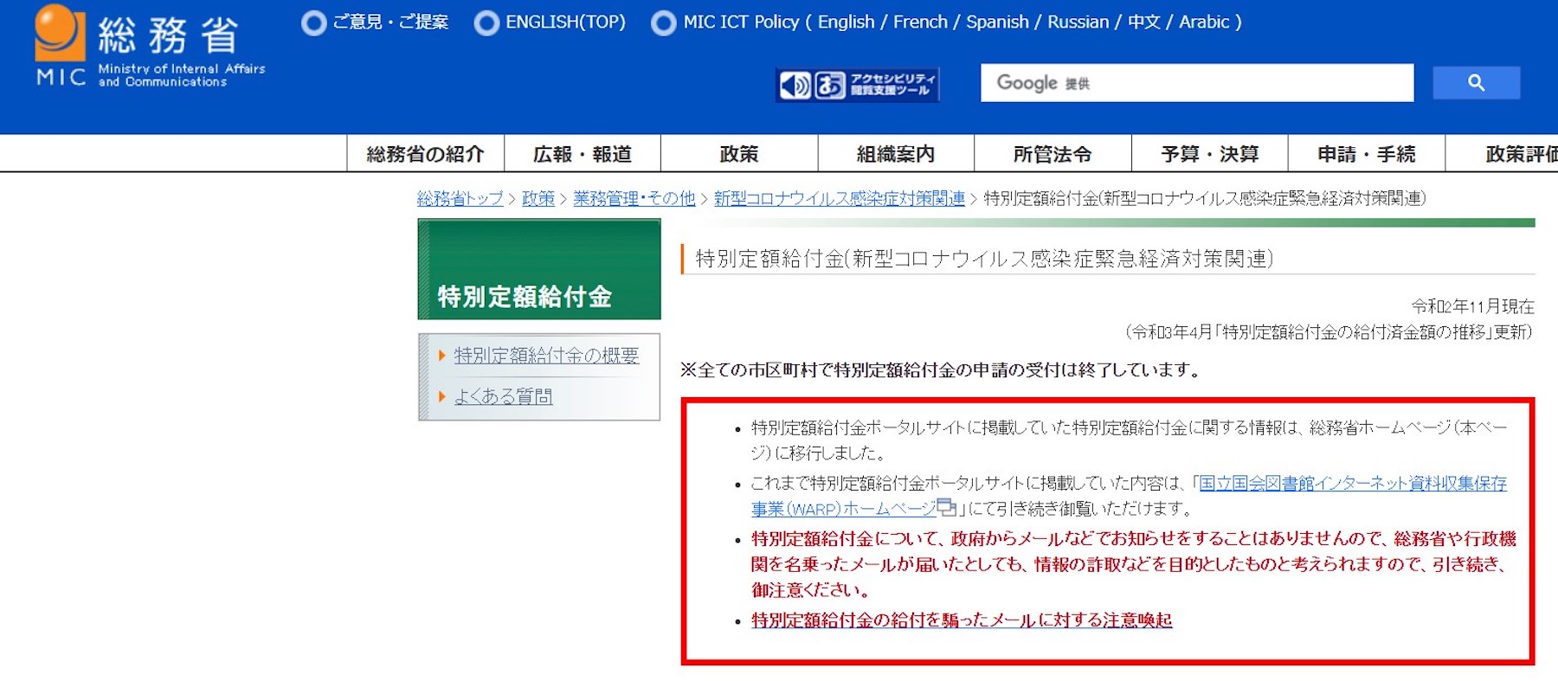The image size is (1558, 681).
Task: Open the 広報・報道 menu
Action: [x=583, y=154]
